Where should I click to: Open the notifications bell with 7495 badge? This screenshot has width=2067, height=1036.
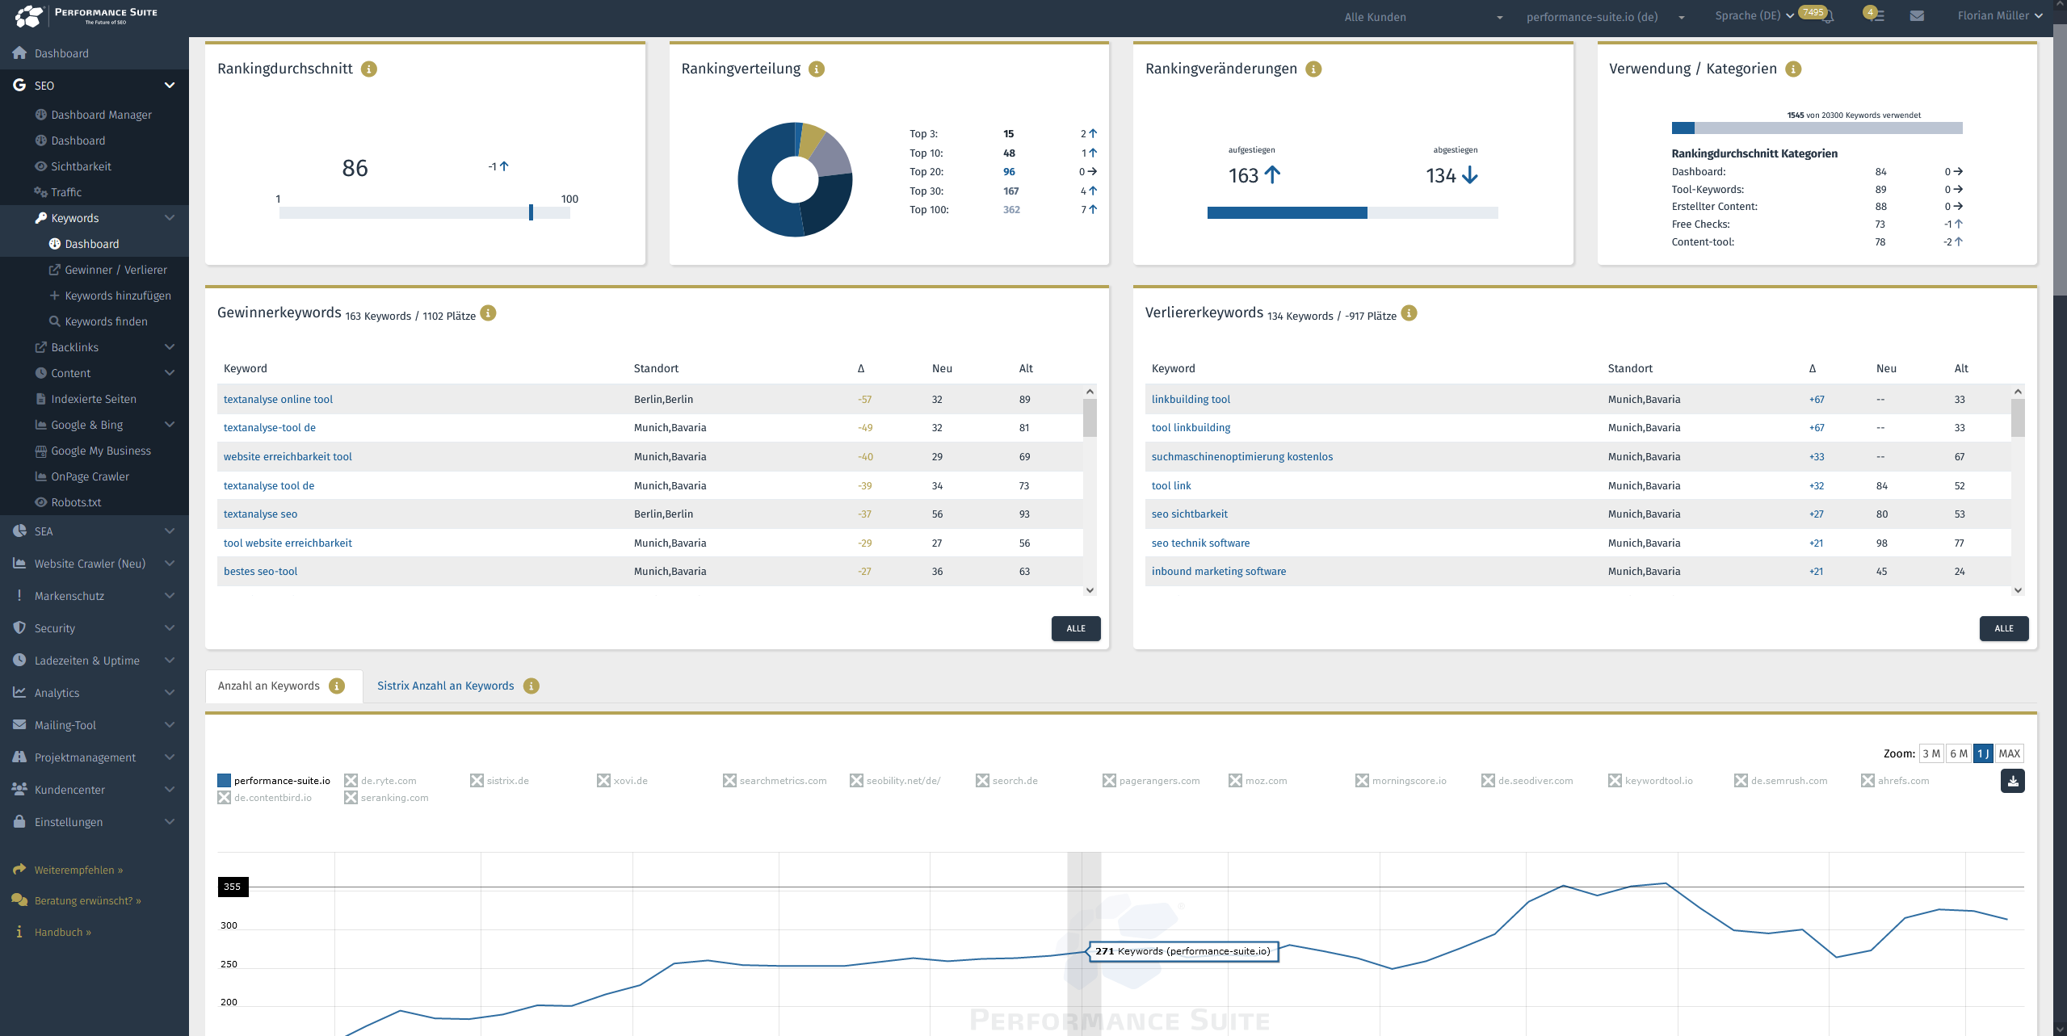[1828, 16]
